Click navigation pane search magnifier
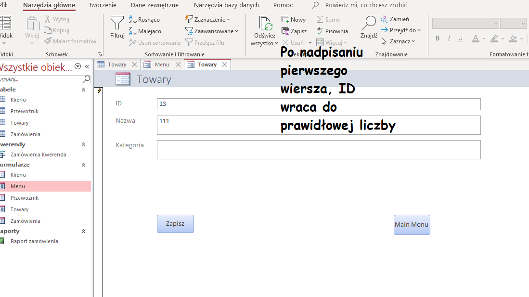 coord(86,79)
